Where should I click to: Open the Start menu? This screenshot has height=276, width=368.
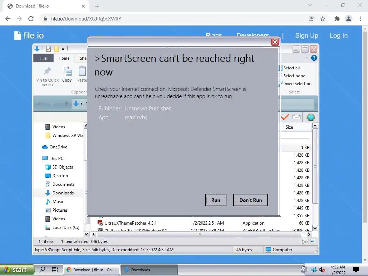[17, 270]
